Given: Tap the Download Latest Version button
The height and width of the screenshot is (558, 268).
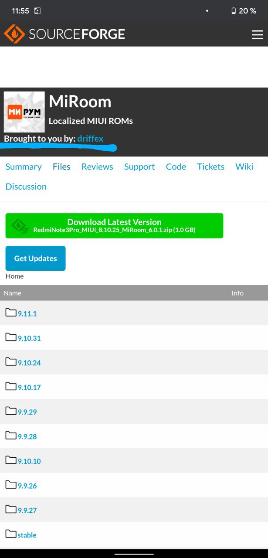Looking at the screenshot, I should [114, 225].
